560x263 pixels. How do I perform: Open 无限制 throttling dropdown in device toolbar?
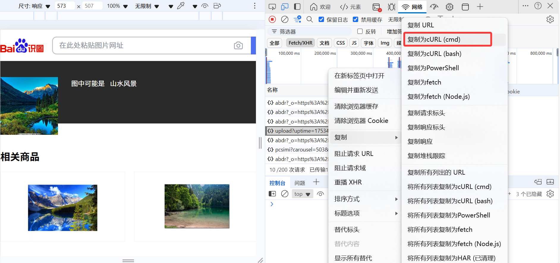tap(147, 6)
